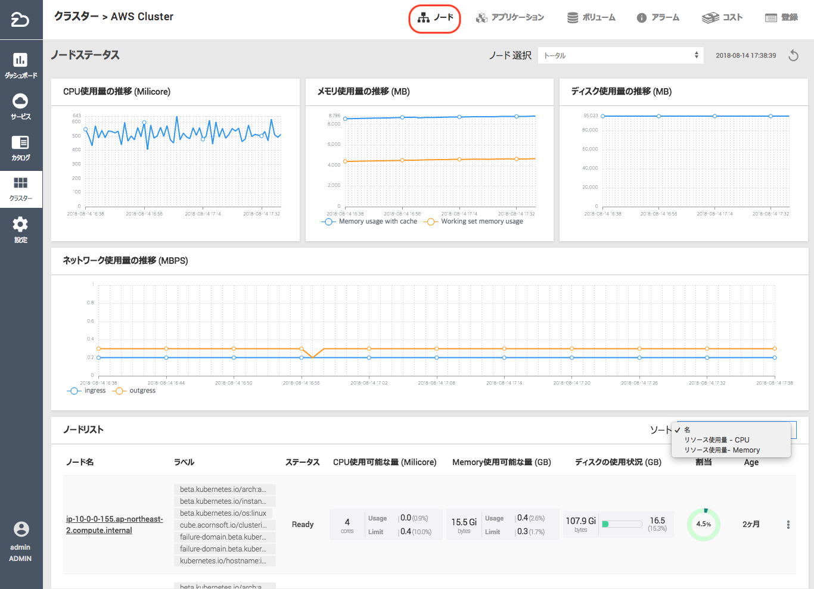Open the node selection dropdown

coord(620,55)
